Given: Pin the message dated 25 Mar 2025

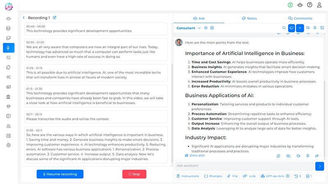Looking at the screenshot, I should [308, 156].
